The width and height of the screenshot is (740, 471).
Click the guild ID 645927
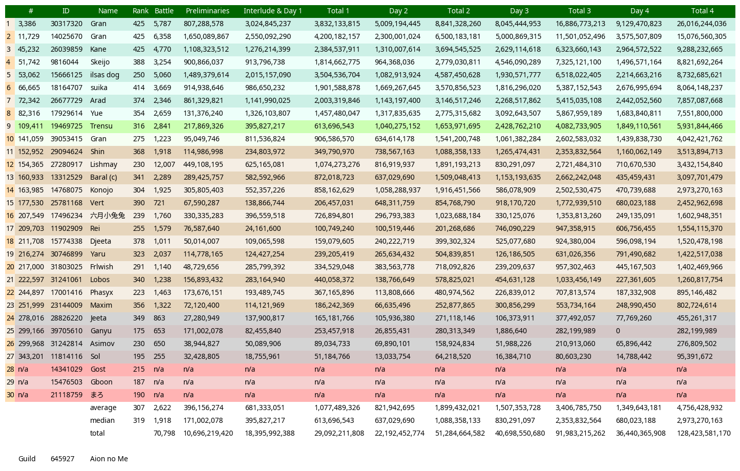pos(62,459)
